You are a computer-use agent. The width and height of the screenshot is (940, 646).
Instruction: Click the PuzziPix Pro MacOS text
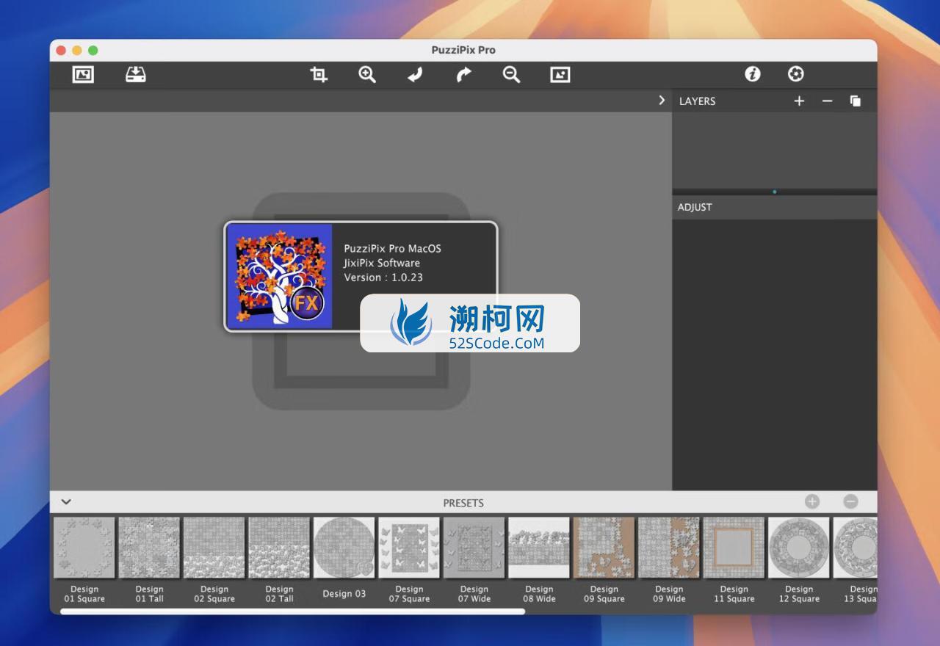point(392,249)
